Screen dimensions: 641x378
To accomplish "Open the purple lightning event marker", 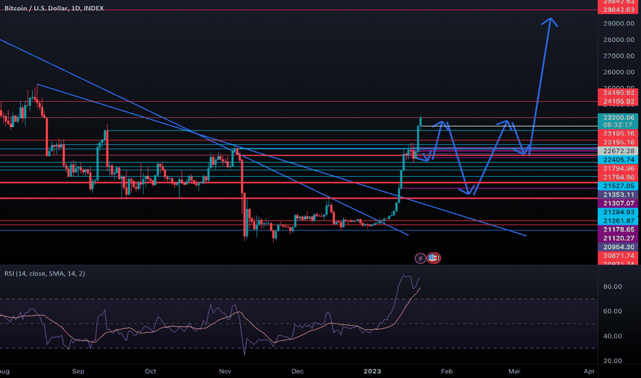I will pyautogui.click(x=420, y=258).
